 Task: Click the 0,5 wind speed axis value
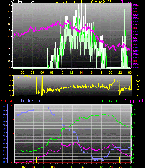9,61
